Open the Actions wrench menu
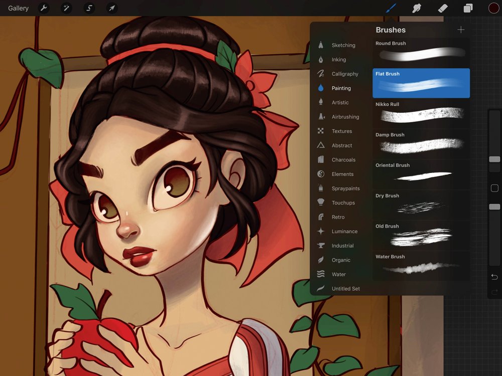 coord(44,8)
